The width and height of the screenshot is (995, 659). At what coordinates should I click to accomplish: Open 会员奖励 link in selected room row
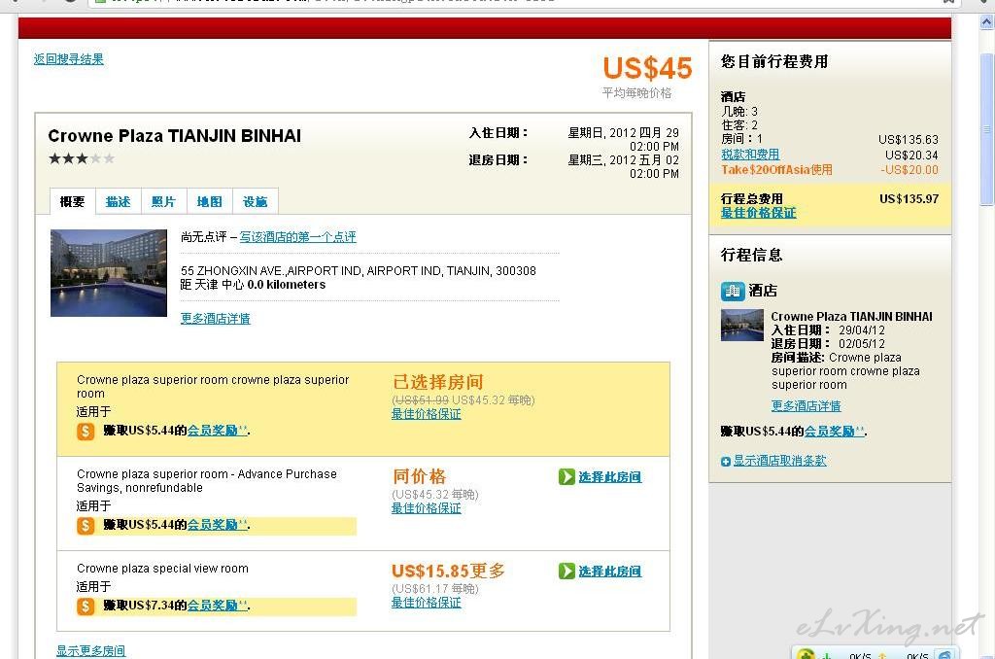pyautogui.click(x=217, y=431)
